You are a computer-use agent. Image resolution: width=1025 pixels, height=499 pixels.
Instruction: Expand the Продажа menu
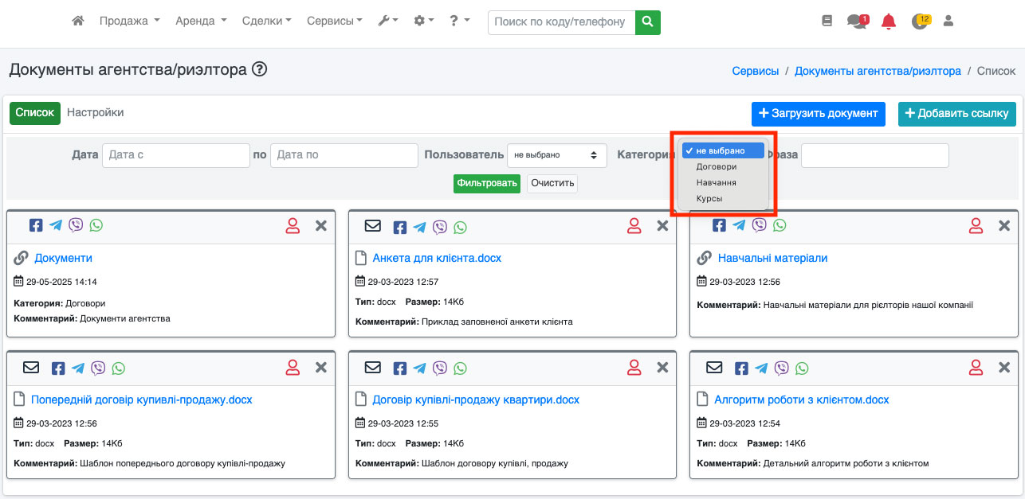pos(129,21)
